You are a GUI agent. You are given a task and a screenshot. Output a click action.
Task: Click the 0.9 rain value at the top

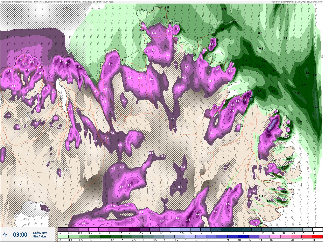pyautogui.click(x=224, y=9)
